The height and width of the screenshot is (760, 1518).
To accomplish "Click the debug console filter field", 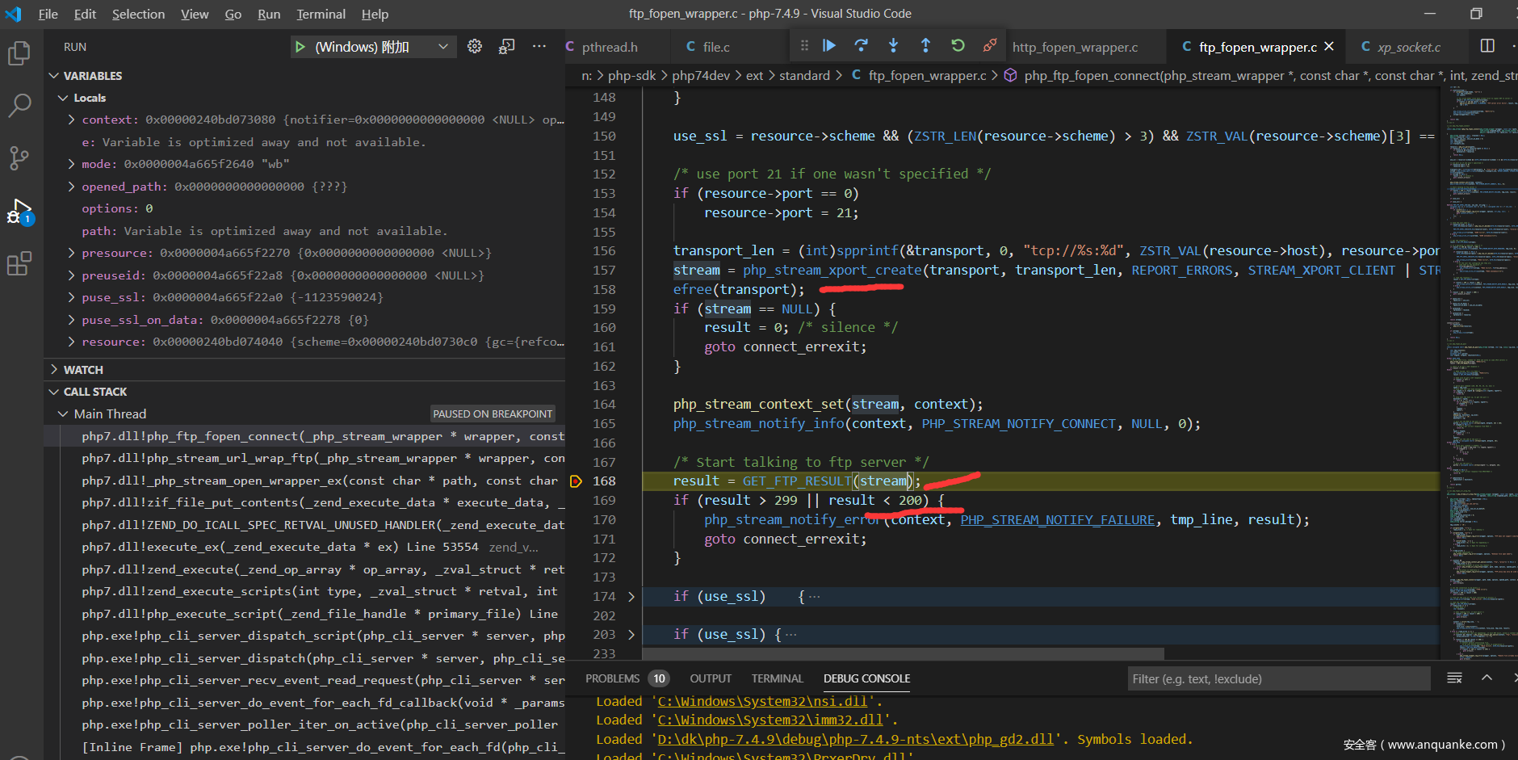I will (x=1277, y=678).
